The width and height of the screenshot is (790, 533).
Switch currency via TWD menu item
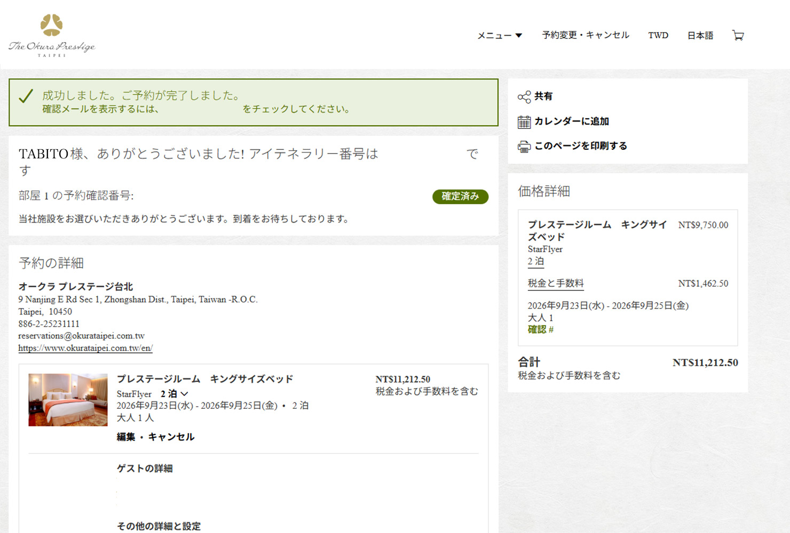point(658,35)
